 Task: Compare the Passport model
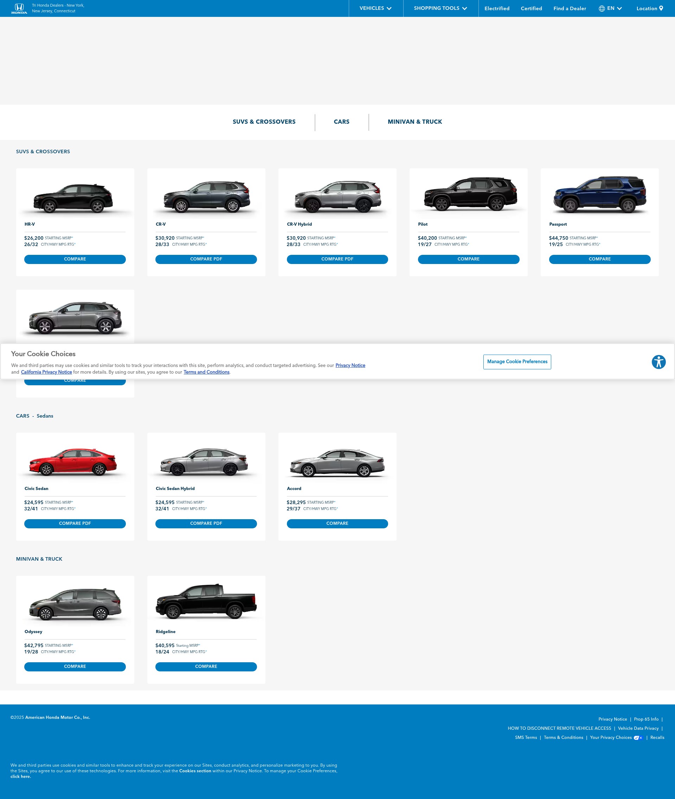tap(600, 259)
